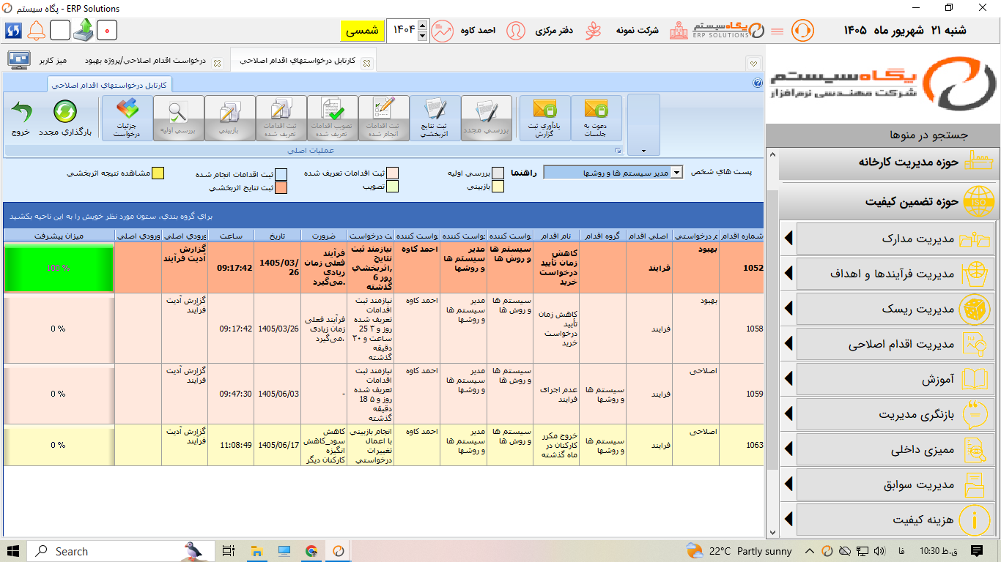Expand the ممیزی داخلی arrow in sidebar
The image size is (1001, 562).
coord(788,450)
